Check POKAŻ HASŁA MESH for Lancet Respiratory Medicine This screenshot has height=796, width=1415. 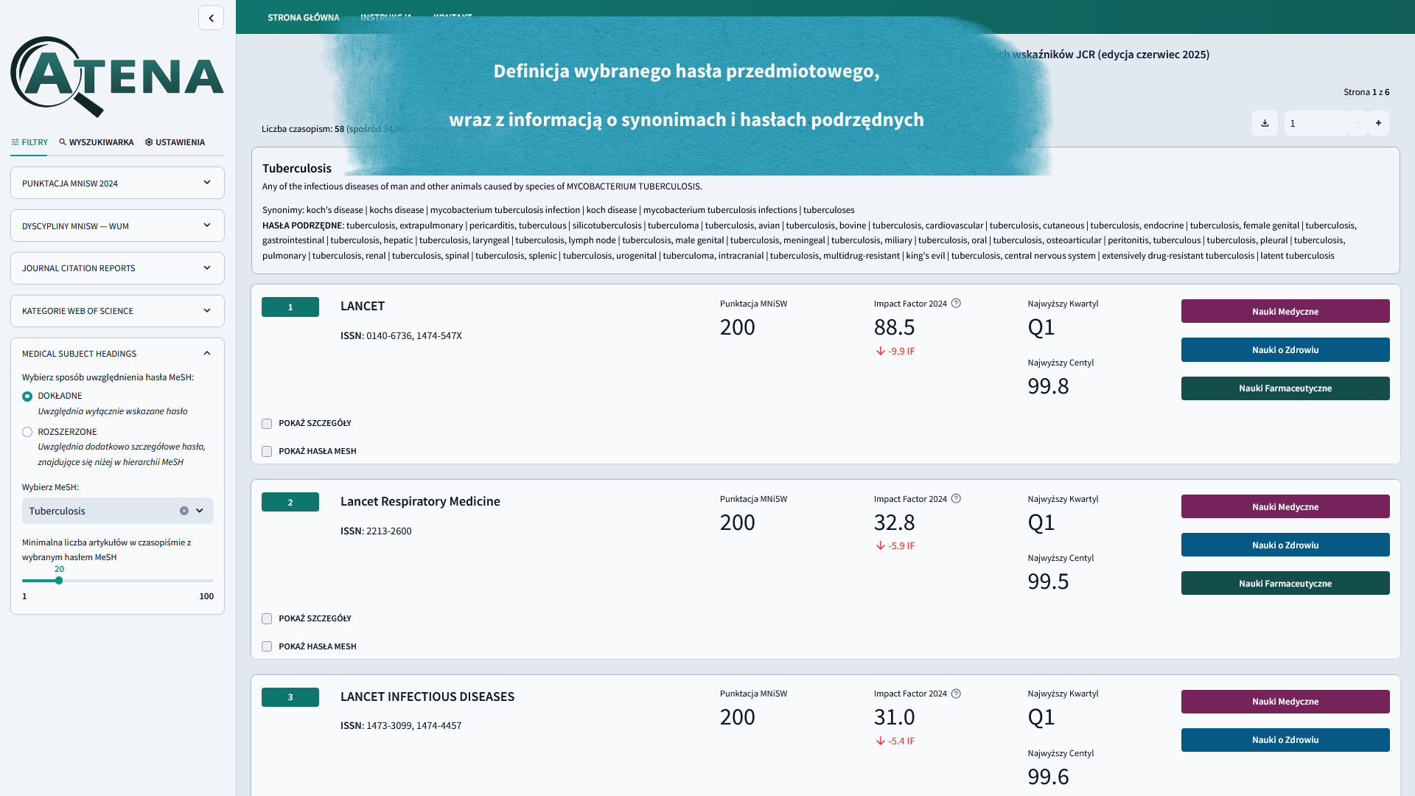click(x=267, y=646)
